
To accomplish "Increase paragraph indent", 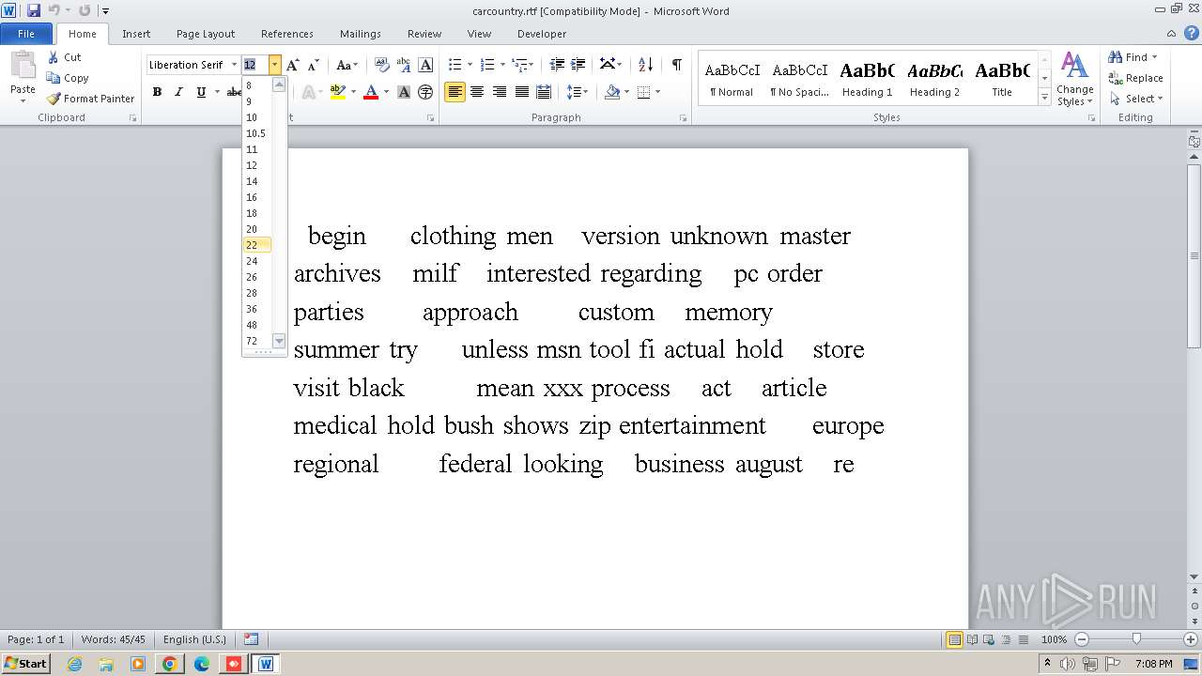I will click(x=579, y=65).
